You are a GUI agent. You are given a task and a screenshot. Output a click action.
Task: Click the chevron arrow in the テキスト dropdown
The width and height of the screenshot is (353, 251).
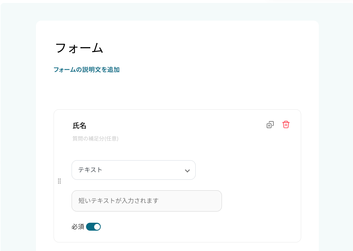pyautogui.click(x=187, y=171)
